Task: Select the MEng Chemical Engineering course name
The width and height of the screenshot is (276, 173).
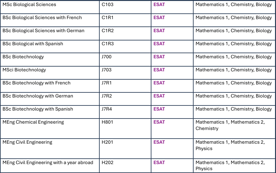Action: click(x=33, y=122)
